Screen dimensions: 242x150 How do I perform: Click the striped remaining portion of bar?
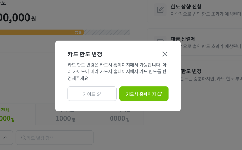[107, 32]
